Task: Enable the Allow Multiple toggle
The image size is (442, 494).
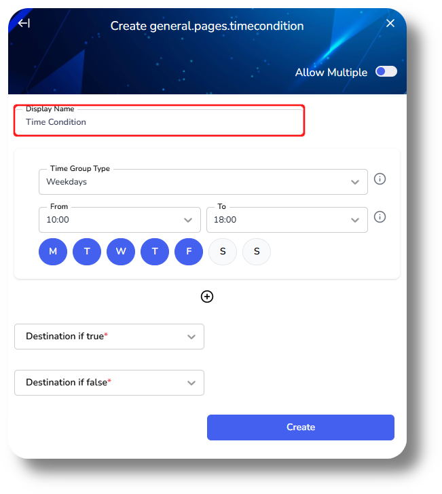Action: coord(386,71)
